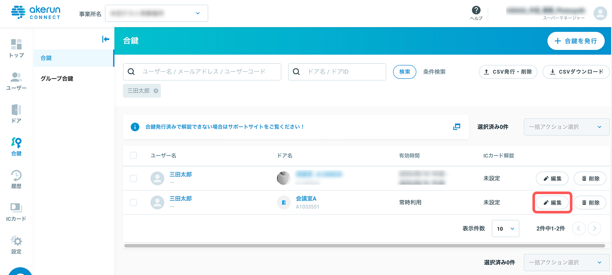Go to トップ dashboard in sidebar
Screen dimensions: 612x275
coord(16,48)
